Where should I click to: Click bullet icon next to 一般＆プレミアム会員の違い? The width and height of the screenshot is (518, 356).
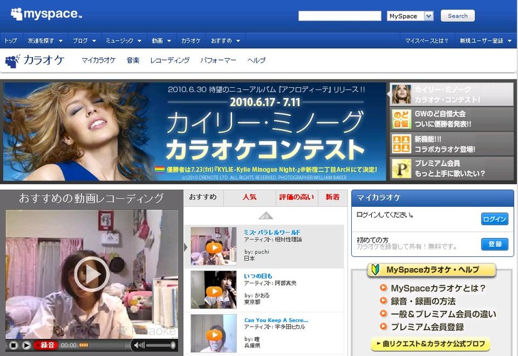click(383, 313)
